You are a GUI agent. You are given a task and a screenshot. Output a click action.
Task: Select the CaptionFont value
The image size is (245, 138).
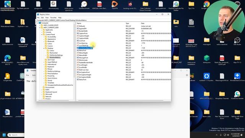[83, 33]
